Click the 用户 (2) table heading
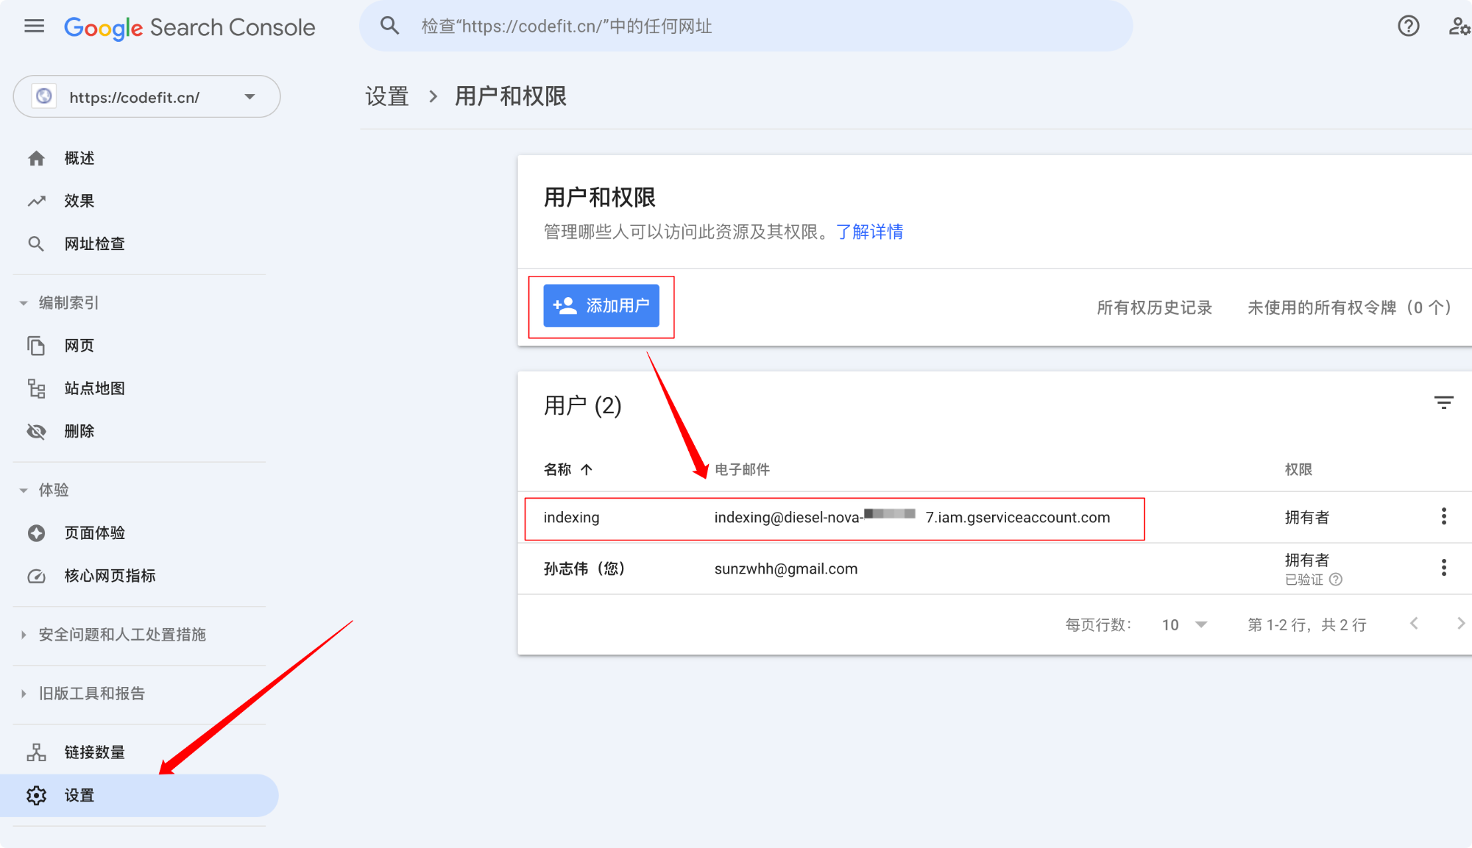 [582, 405]
